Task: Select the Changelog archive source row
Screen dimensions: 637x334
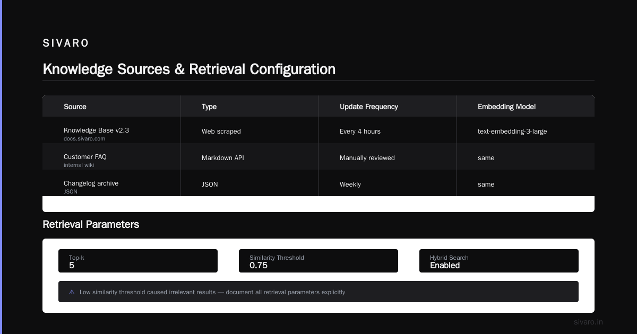Action: click(318, 183)
